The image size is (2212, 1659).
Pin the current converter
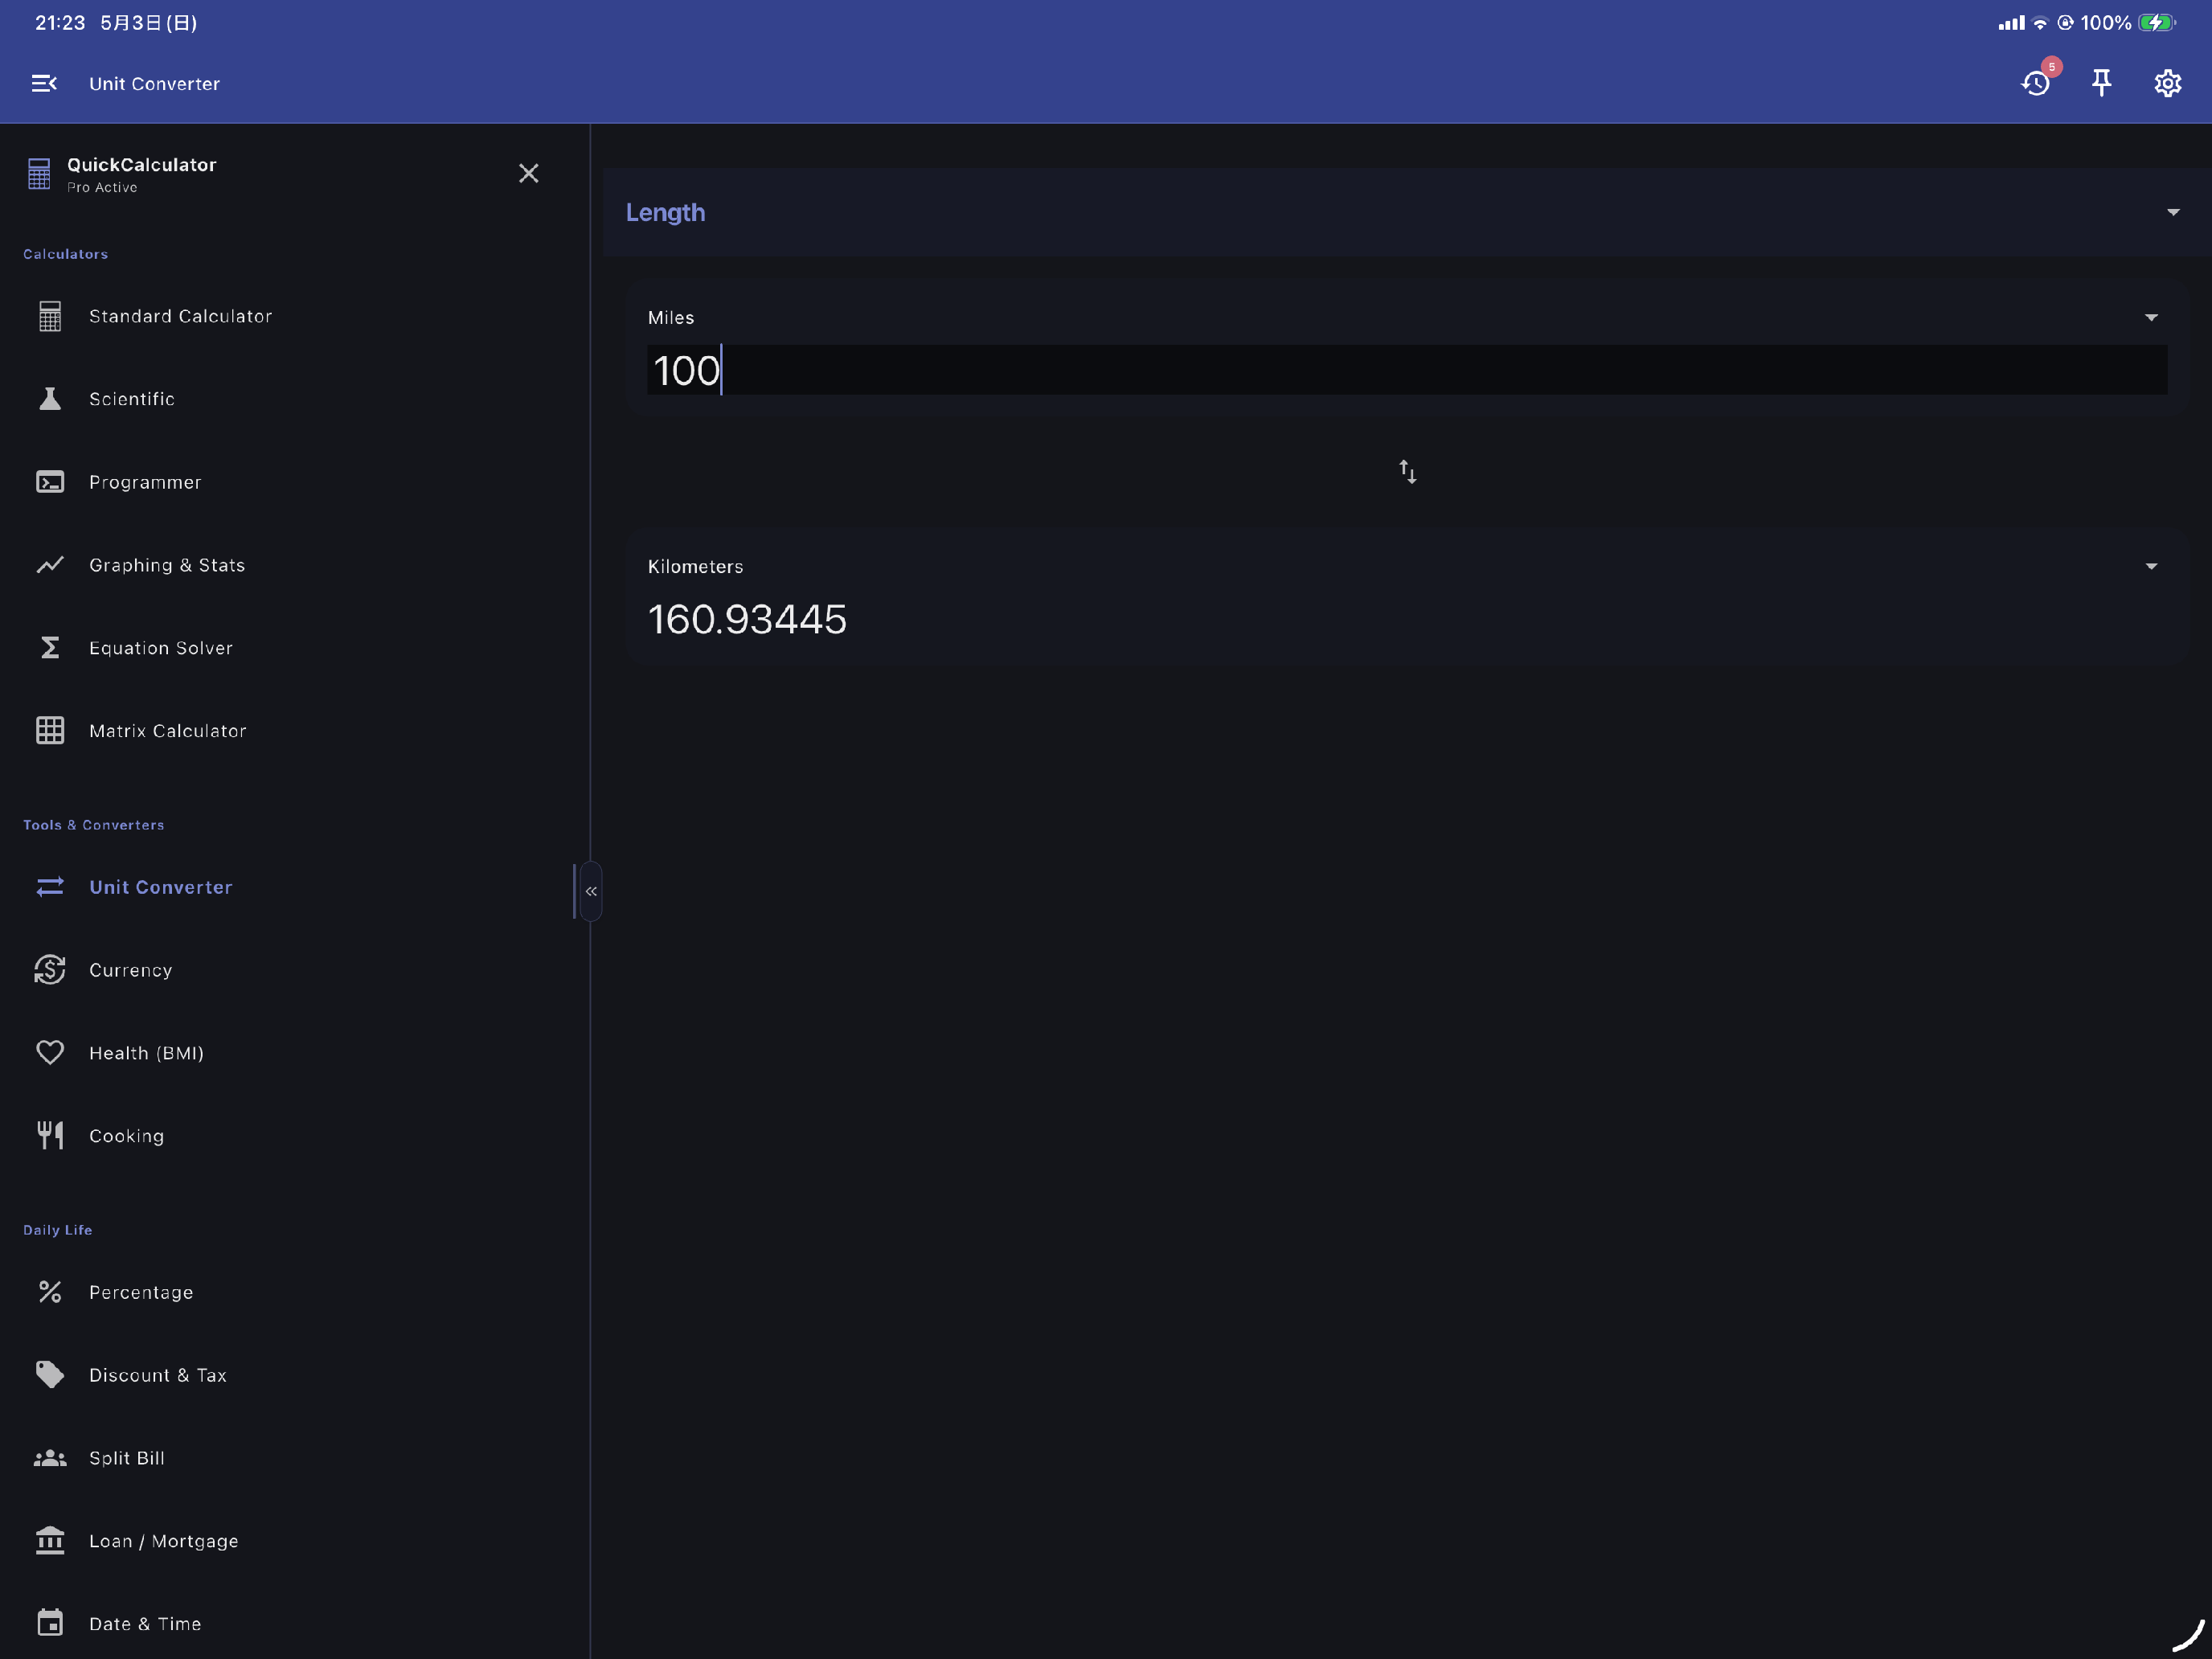(2102, 83)
